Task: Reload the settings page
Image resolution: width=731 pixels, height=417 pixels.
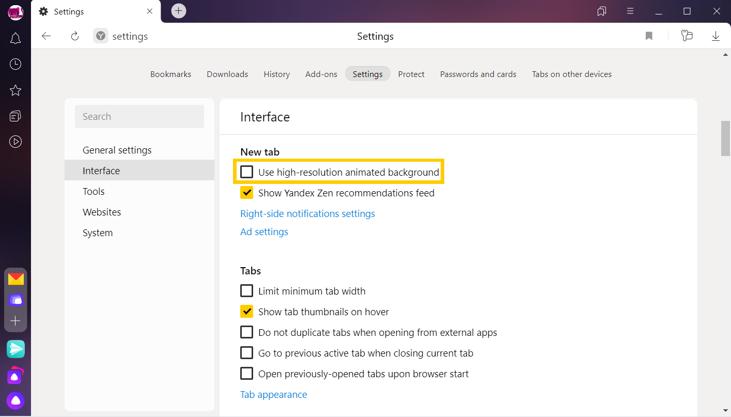Action: click(x=75, y=36)
